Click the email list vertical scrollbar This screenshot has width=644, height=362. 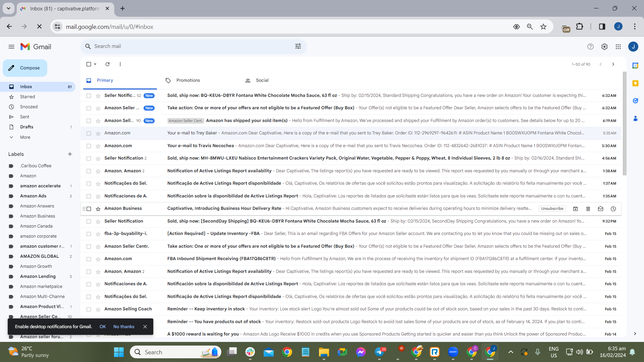tap(625, 123)
